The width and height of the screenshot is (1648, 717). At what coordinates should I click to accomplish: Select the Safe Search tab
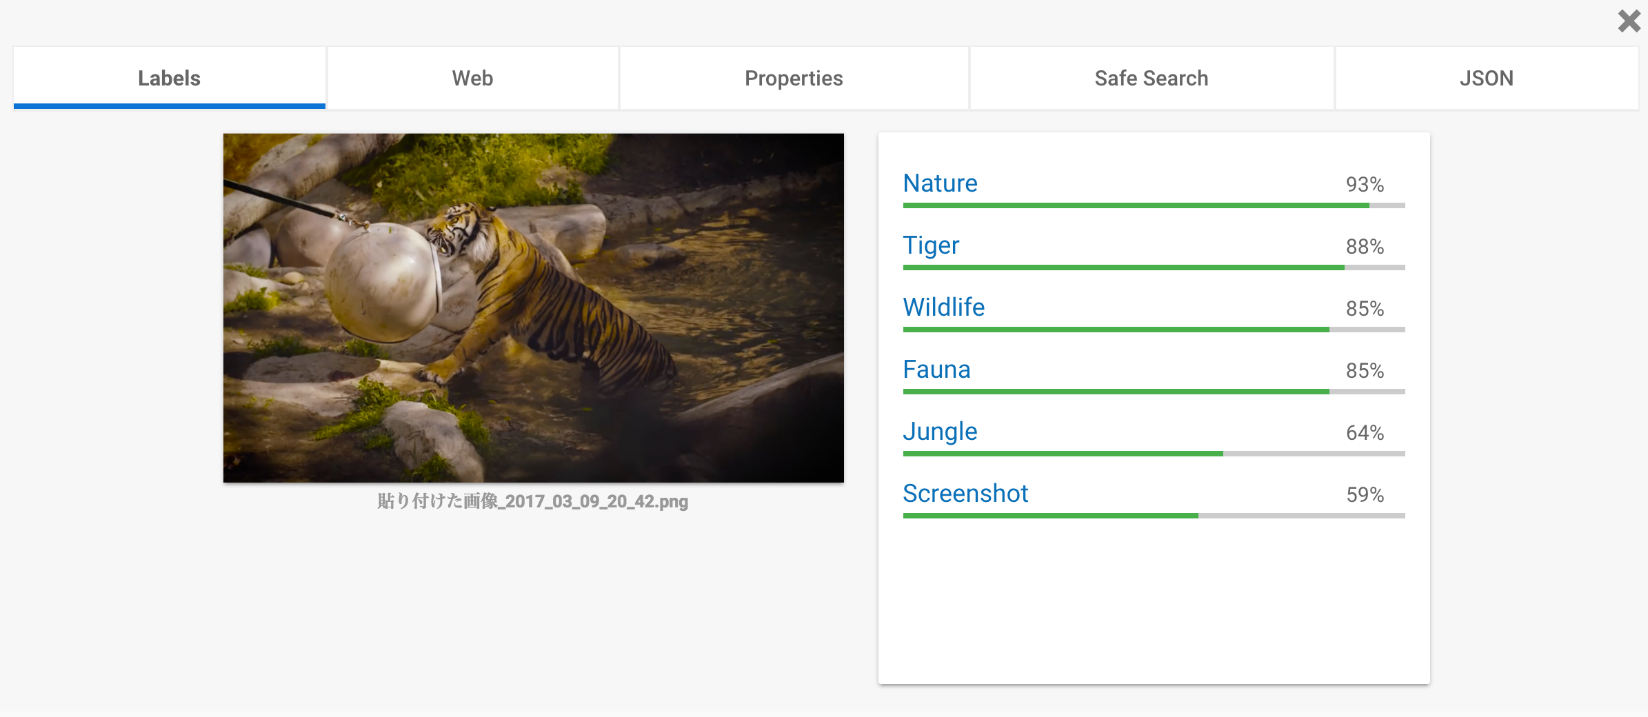(x=1152, y=78)
